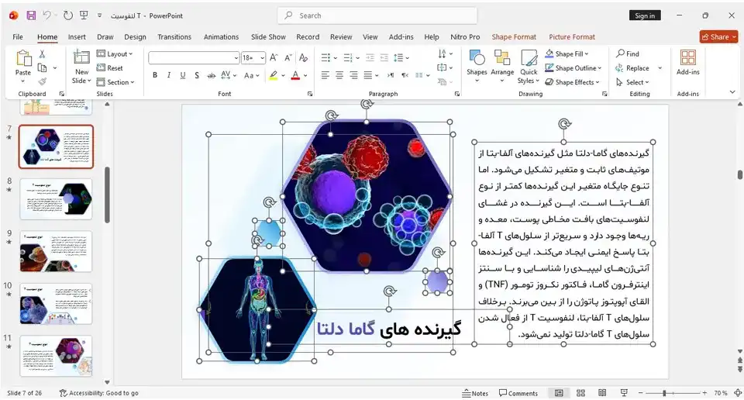This screenshot has width=744, height=400.
Task: Toggle Underline formatting
Action: [x=183, y=75]
